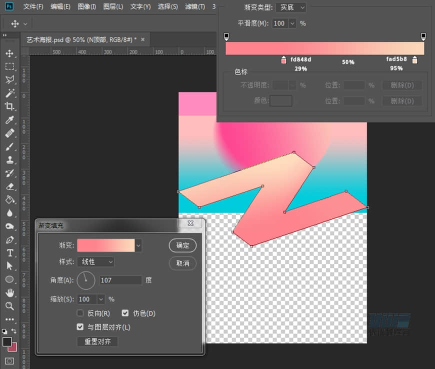Open the 编辑(E) menu

[x=60, y=6]
